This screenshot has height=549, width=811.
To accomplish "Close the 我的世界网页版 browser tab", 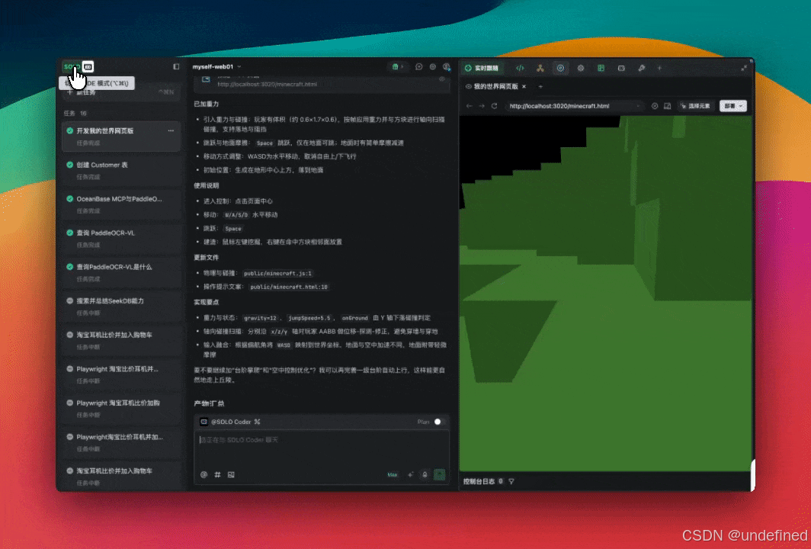I will [524, 86].
